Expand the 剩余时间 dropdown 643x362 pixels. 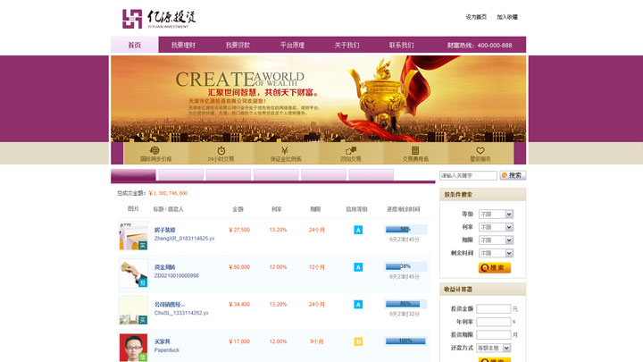point(496,253)
